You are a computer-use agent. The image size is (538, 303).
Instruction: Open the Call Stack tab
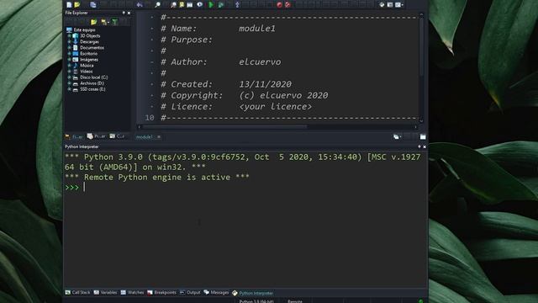click(x=77, y=293)
